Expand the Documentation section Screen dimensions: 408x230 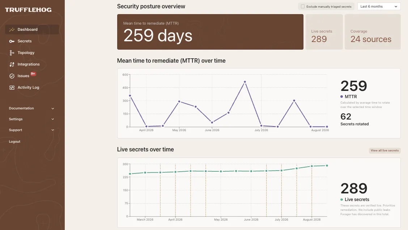click(x=32, y=108)
